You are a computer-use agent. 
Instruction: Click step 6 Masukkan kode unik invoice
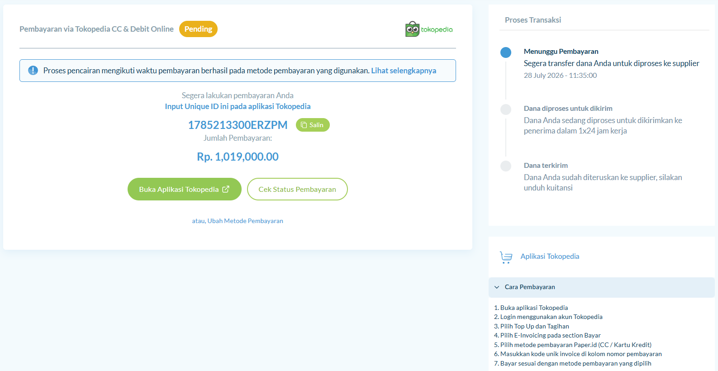pos(578,354)
